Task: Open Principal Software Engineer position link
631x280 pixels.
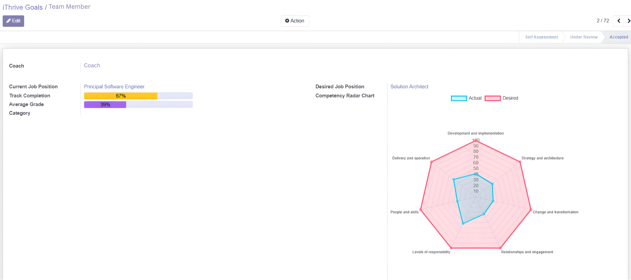Action: pos(114,87)
